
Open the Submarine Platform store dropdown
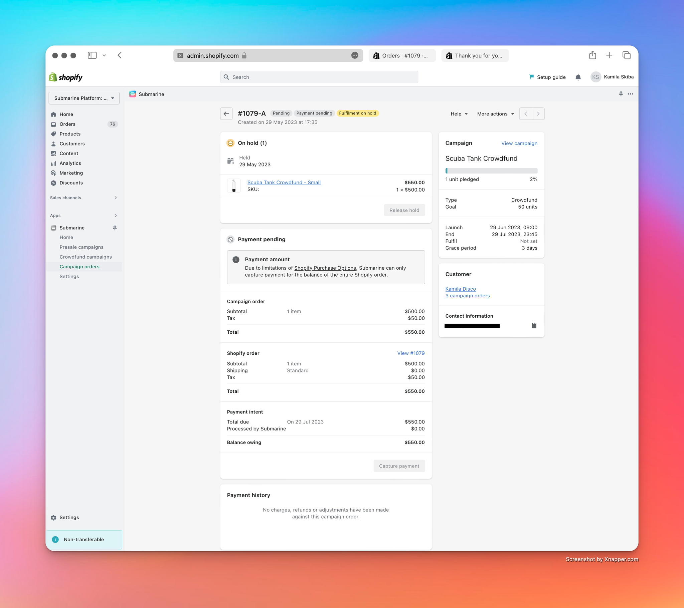(x=84, y=98)
